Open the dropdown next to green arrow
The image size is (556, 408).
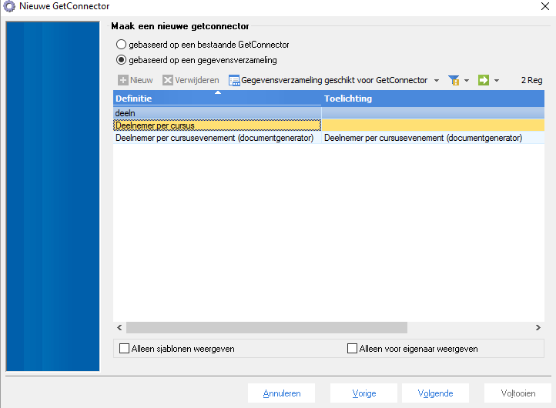497,80
